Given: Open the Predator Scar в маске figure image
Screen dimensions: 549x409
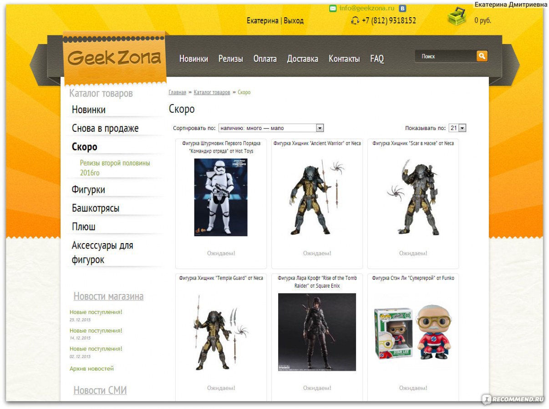Looking at the screenshot, I should (413, 197).
